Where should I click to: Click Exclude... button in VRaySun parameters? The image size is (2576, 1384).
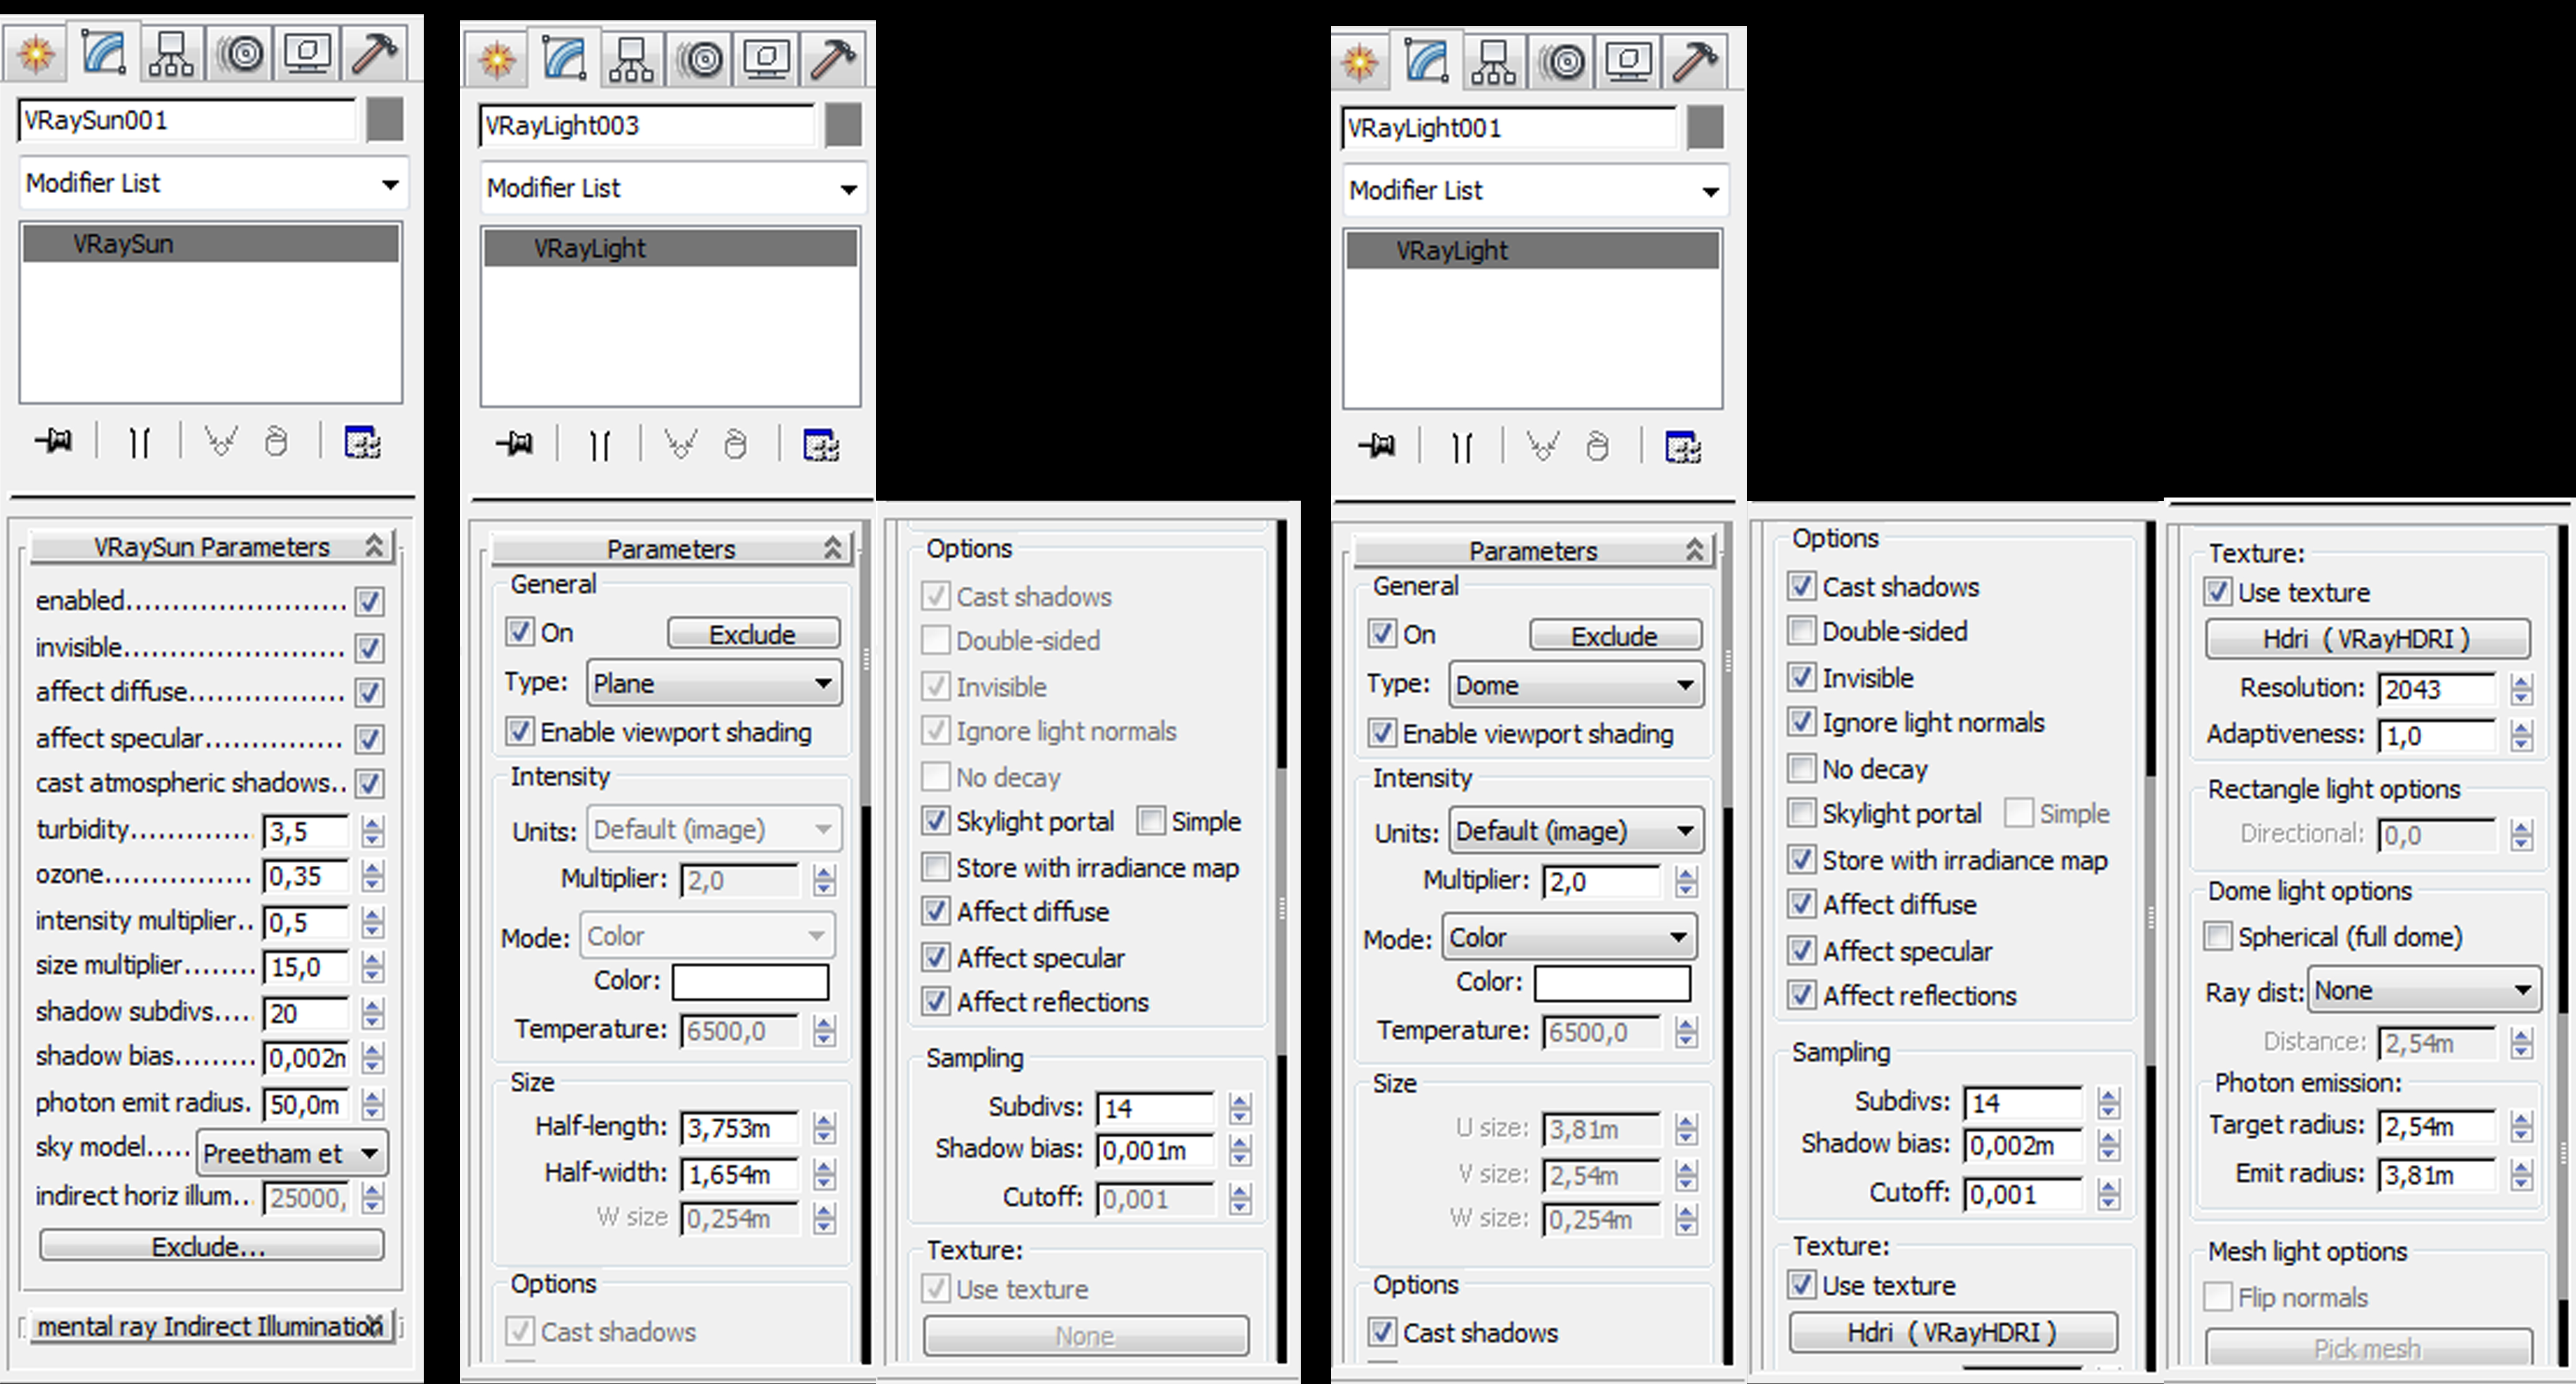pyautogui.click(x=211, y=1246)
